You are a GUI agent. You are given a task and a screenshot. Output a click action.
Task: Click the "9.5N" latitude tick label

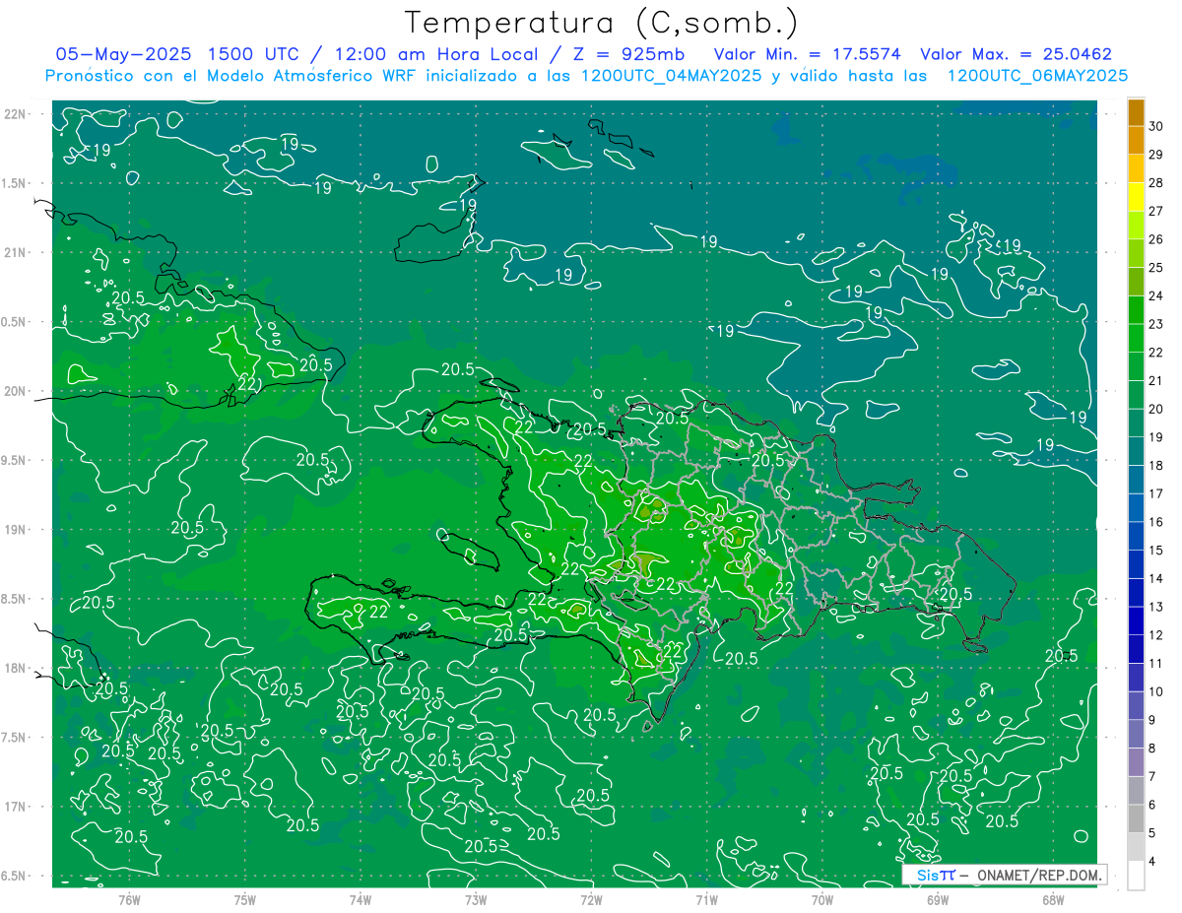[15, 460]
